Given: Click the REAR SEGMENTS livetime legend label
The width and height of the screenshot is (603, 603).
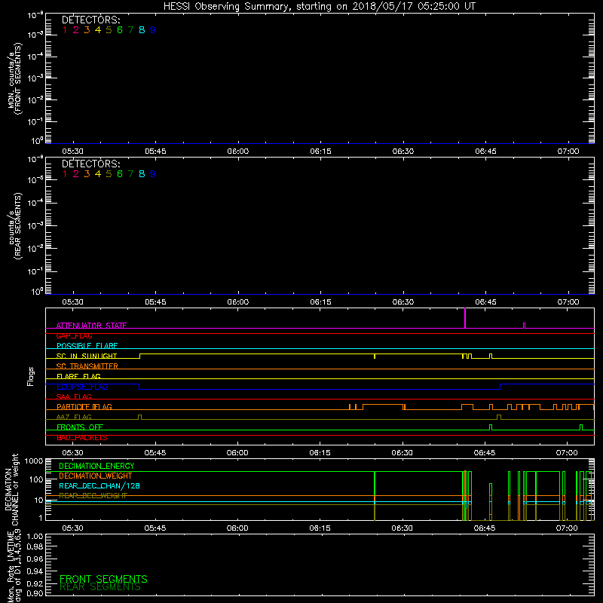Looking at the screenshot, I should (100, 587).
